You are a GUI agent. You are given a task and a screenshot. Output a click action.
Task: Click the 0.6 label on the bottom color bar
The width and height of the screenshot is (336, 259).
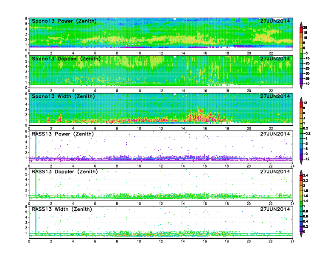306,216
